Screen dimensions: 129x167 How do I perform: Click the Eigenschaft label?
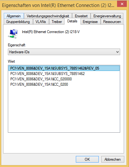16,45
